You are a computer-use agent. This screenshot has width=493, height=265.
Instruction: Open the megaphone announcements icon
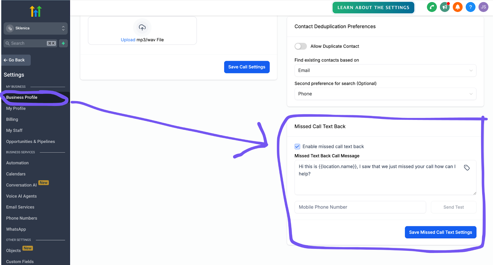tap(445, 7)
